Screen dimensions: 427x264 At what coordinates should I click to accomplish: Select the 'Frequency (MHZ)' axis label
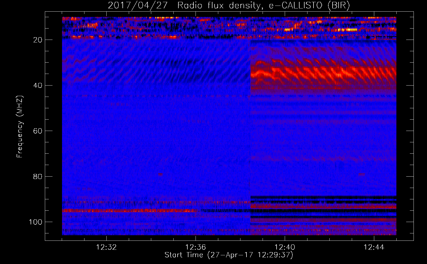(x=20, y=127)
